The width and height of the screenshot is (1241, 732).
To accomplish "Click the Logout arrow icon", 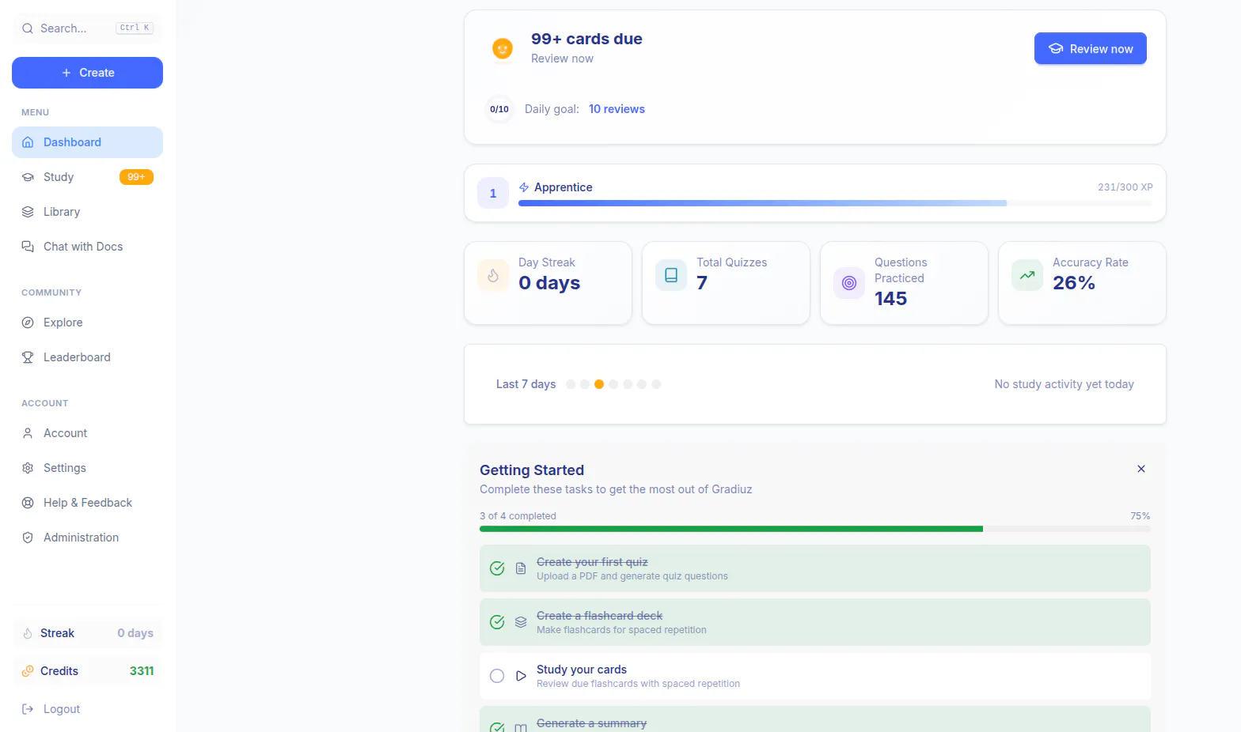I will (28, 709).
